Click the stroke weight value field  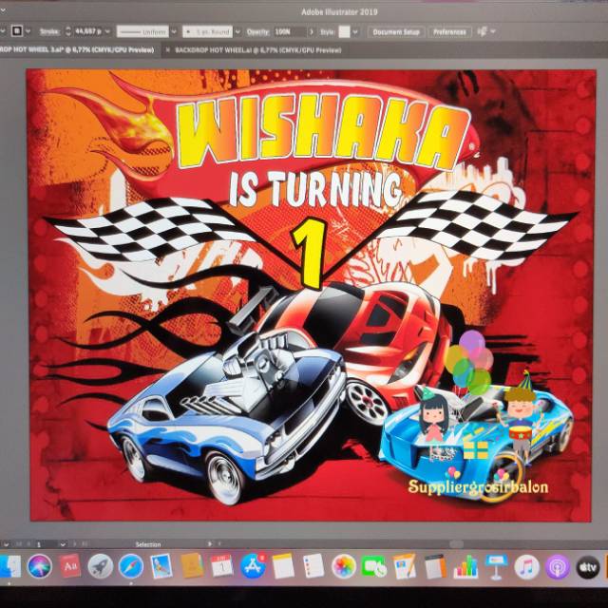(88, 31)
